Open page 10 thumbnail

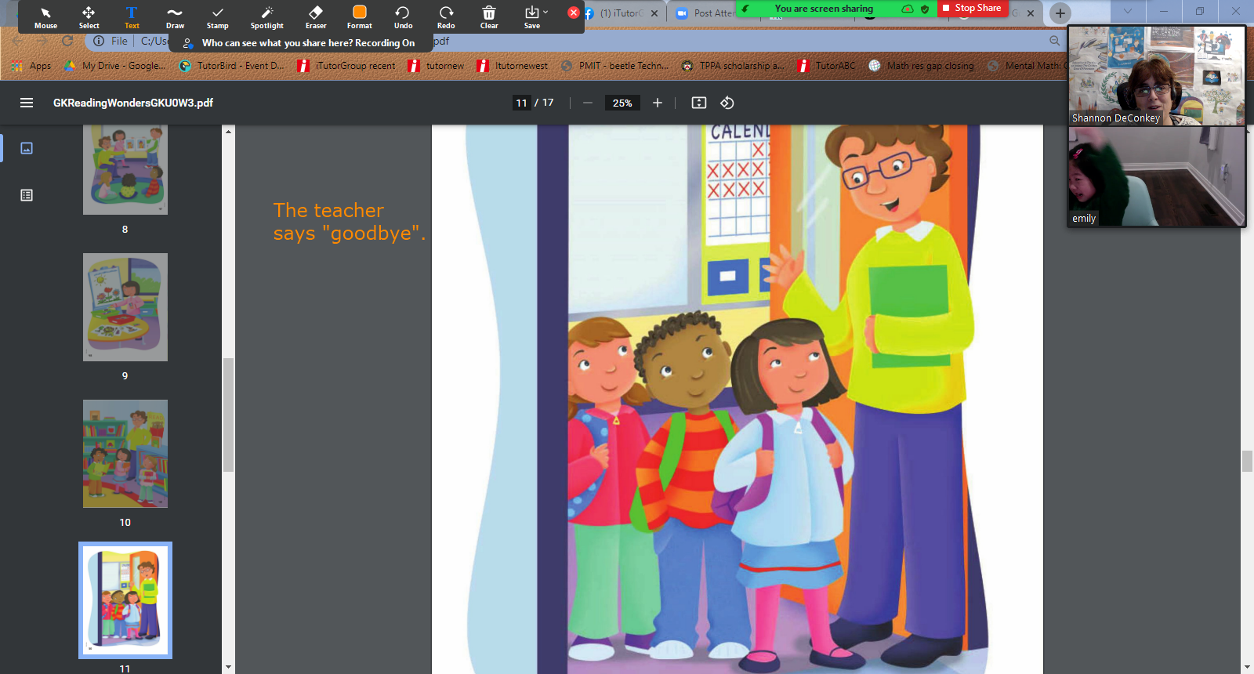pyautogui.click(x=125, y=454)
